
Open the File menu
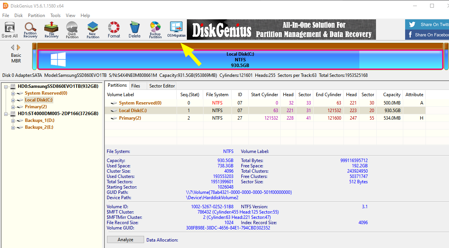(6, 16)
